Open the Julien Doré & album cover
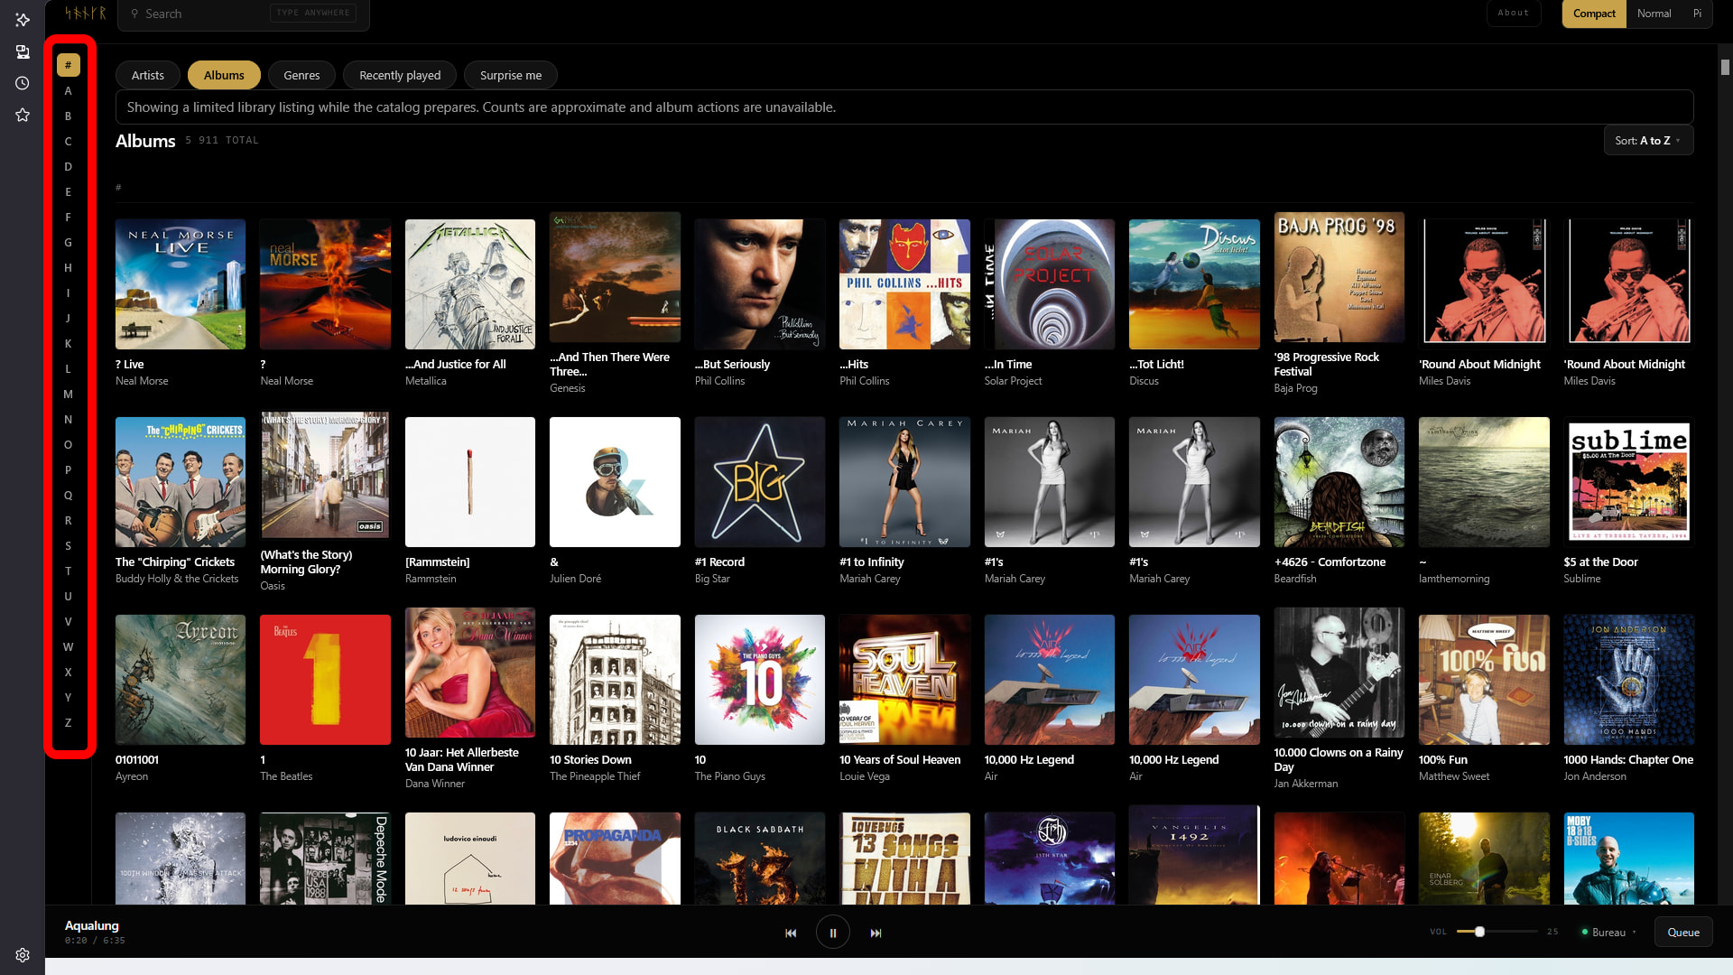This screenshot has height=975, width=1733. pos(615,482)
